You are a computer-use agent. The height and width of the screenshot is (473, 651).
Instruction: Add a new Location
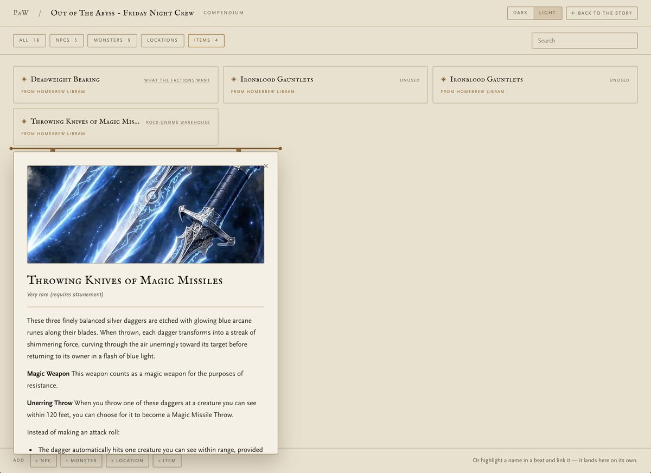[127, 461]
